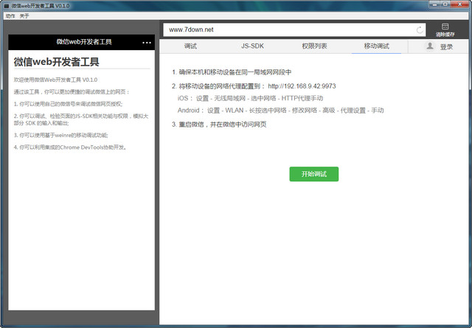This screenshot has width=472, height=328.
Task: Click the URL field showing www.7down.net
Action: coord(288,30)
